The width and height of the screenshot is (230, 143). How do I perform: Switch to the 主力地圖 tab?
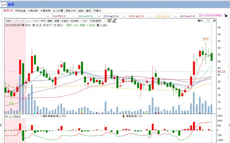[58, 11]
